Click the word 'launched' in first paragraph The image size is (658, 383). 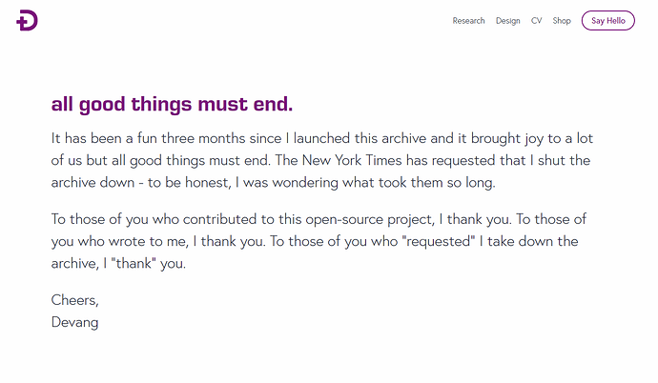pos(321,138)
